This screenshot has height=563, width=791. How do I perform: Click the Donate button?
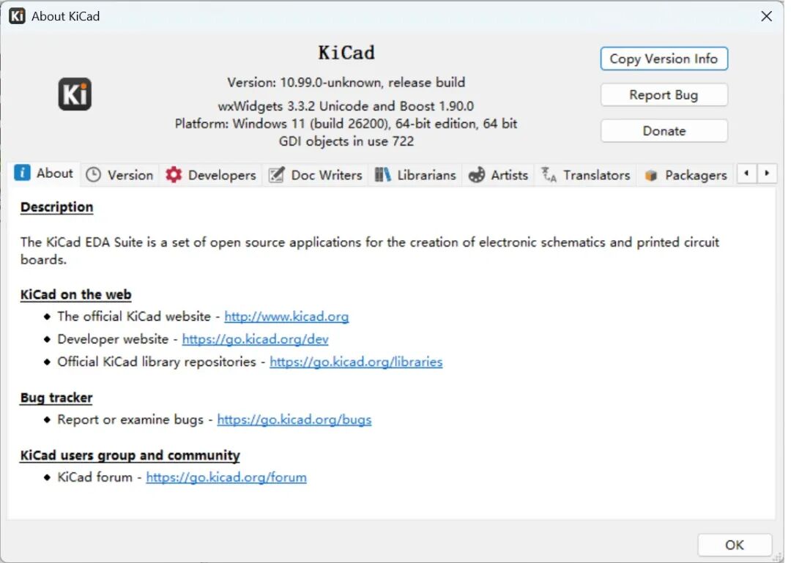click(664, 131)
